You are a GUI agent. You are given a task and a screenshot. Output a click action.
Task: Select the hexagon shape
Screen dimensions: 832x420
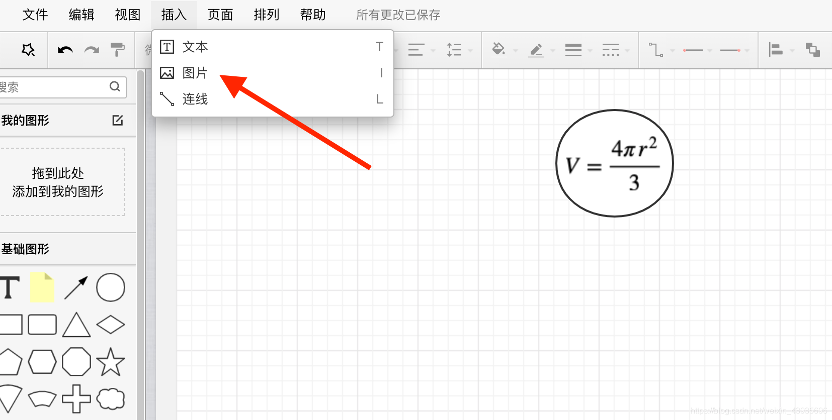point(42,362)
